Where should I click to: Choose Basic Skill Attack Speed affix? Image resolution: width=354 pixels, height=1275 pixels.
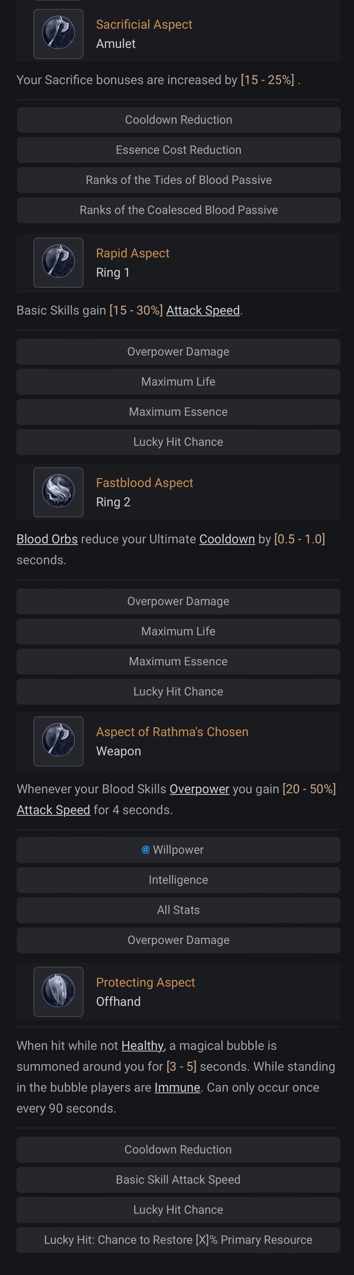click(x=178, y=1179)
